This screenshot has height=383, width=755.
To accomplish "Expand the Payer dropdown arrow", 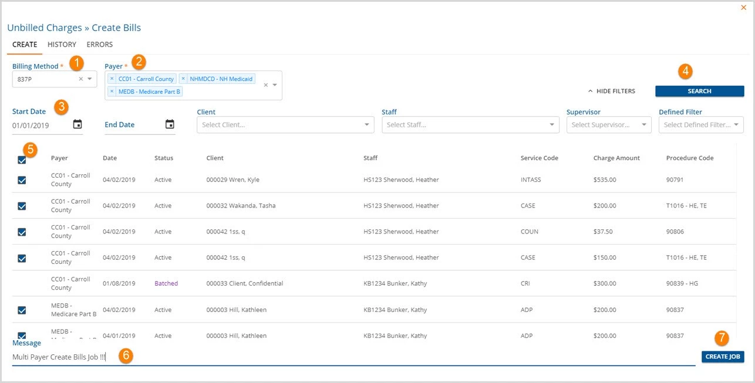I will (x=275, y=85).
